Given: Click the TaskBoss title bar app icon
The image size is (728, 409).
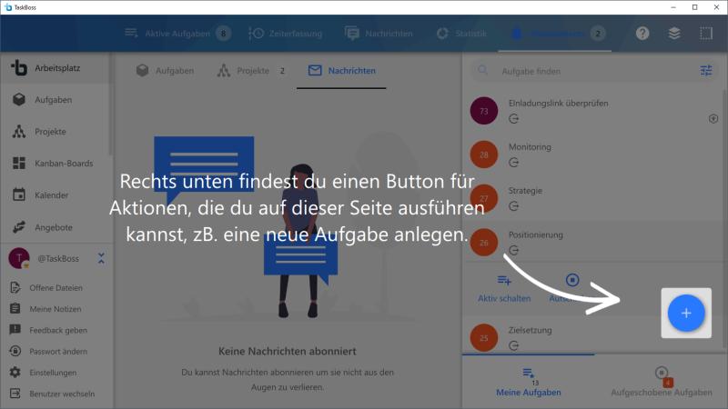Looking at the screenshot, I should coord(8,7).
